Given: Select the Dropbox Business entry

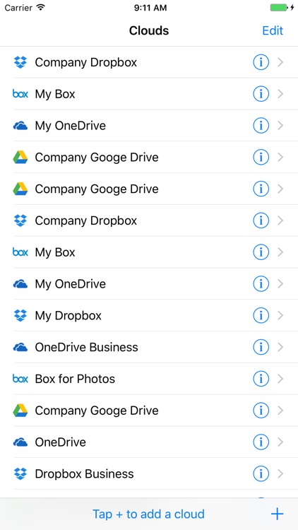Looking at the screenshot, I should [x=149, y=474].
